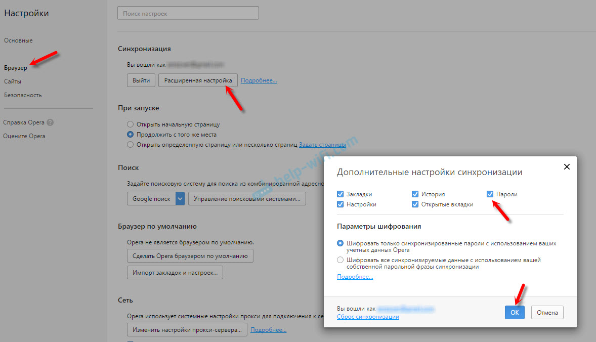Switch to the Безопасность settings section
Image resolution: width=596 pixels, height=342 pixels.
point(23,95)
